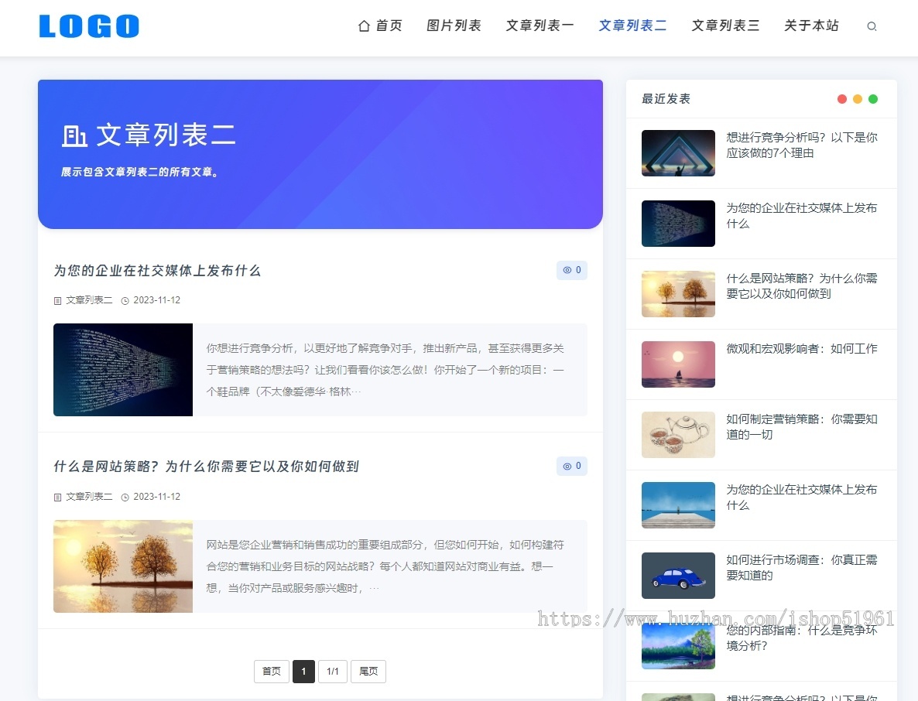This screenshot has width=918, height=701.
Task: Click the yellow dot in 最近发表 header
Action: [x=857, y=99]
